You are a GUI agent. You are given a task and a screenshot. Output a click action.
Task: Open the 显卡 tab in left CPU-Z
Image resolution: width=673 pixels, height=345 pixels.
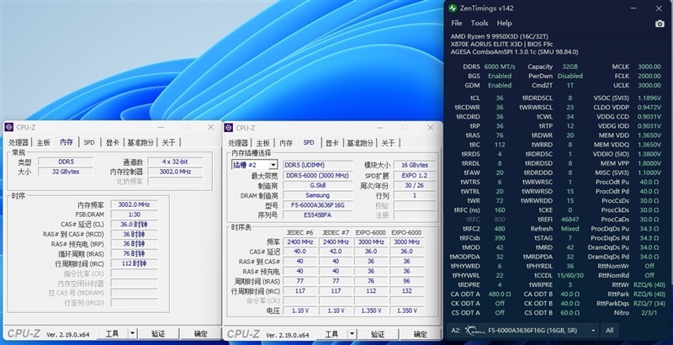(113, 142)
